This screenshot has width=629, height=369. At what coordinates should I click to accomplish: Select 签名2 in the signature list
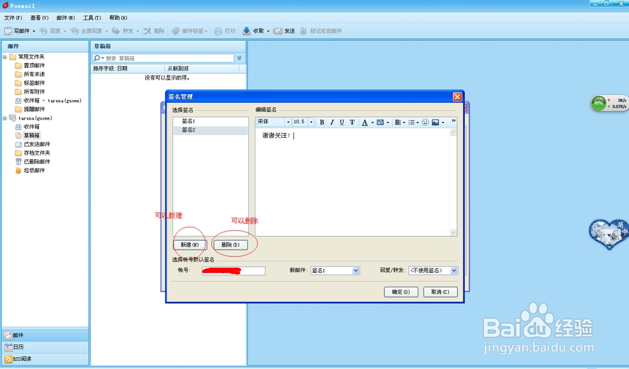[189, 128]
